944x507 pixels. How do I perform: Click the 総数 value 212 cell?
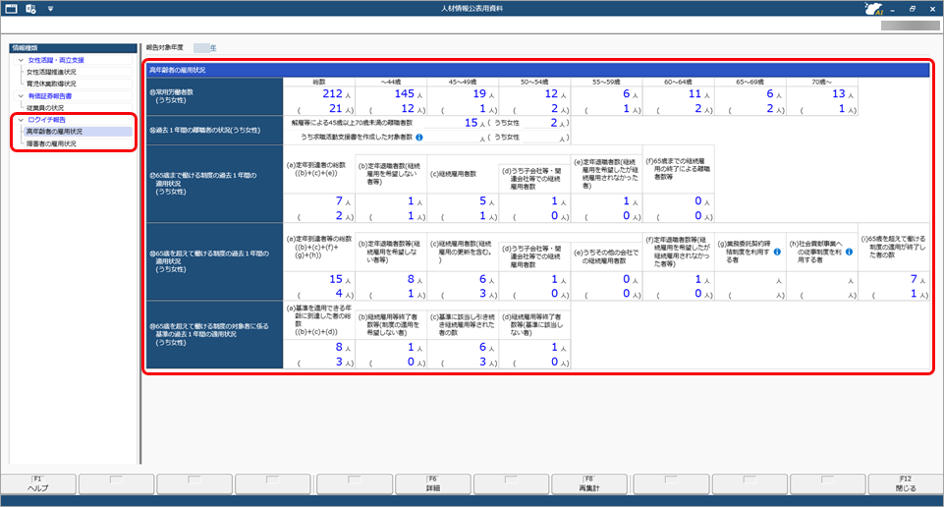click(319, 94)
